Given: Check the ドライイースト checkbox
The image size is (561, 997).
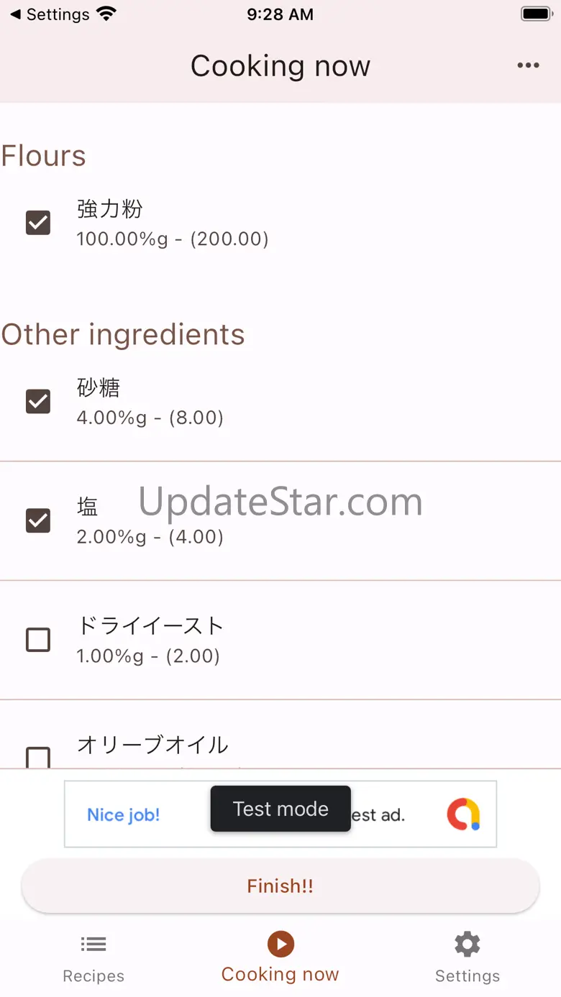Looking at the screenshot, I should click(x=38, y=640).
